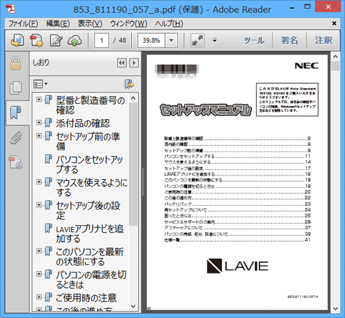345x318 pixels.
Task: Open the attachments paperclip panel
Action: coord(16,138)
